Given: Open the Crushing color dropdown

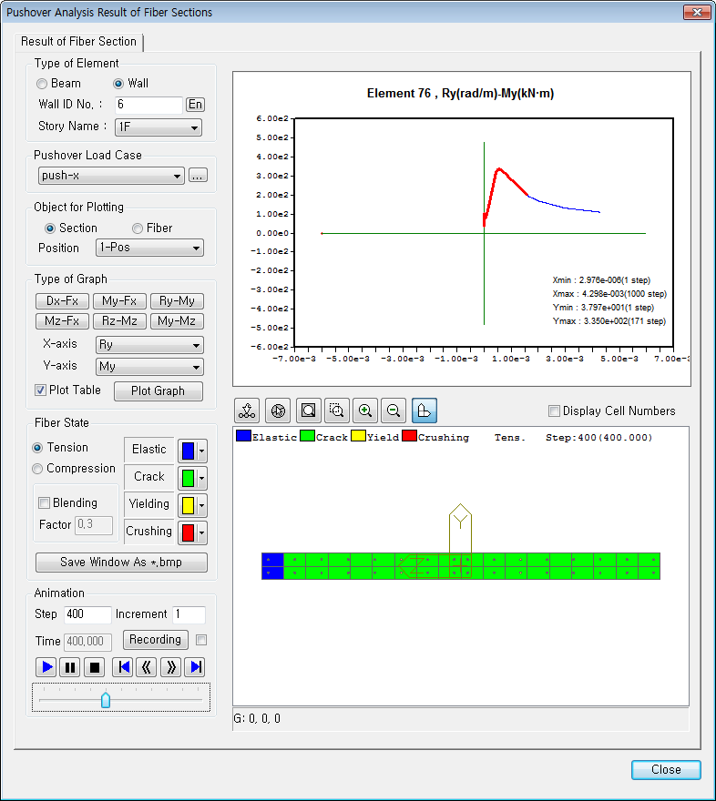Looking at the screenshot, I should pyautogui.click(x=202, y=532).
